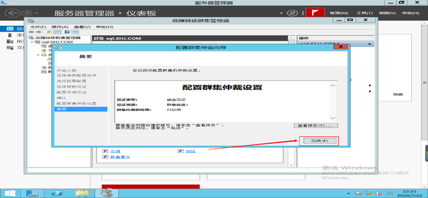Click the Server Manager forward navigation arrow
Screen dimensions: 428x198
[x=27, y=13]
